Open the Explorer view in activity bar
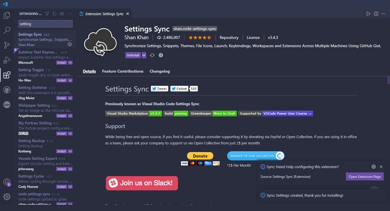390x211 pixels. click(7, 16)
